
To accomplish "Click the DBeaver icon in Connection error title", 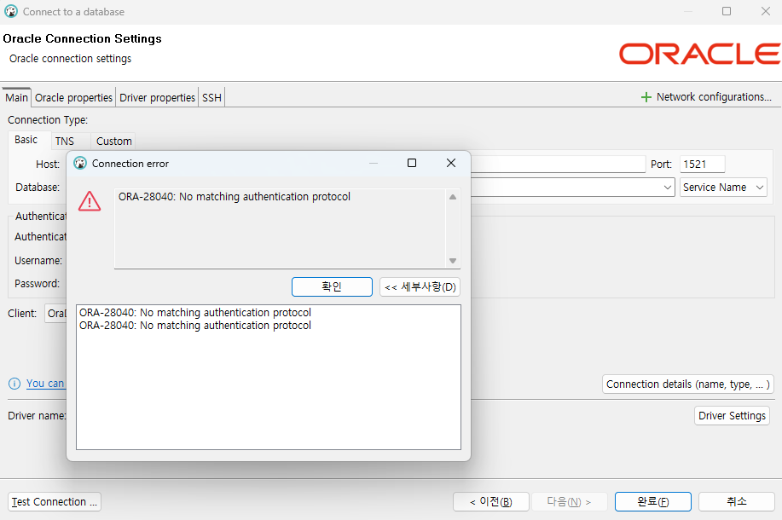I will coord(80,164).
